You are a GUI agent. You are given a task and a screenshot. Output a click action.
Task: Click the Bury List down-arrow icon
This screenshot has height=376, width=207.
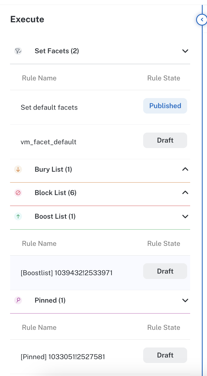[x=18, y=169]
